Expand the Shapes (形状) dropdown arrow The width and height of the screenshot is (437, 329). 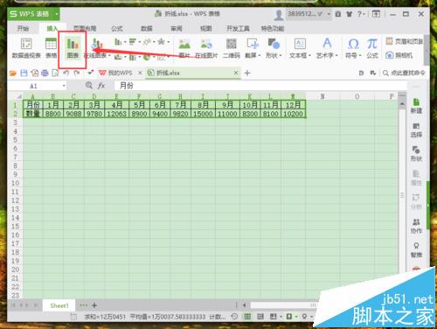281,55
